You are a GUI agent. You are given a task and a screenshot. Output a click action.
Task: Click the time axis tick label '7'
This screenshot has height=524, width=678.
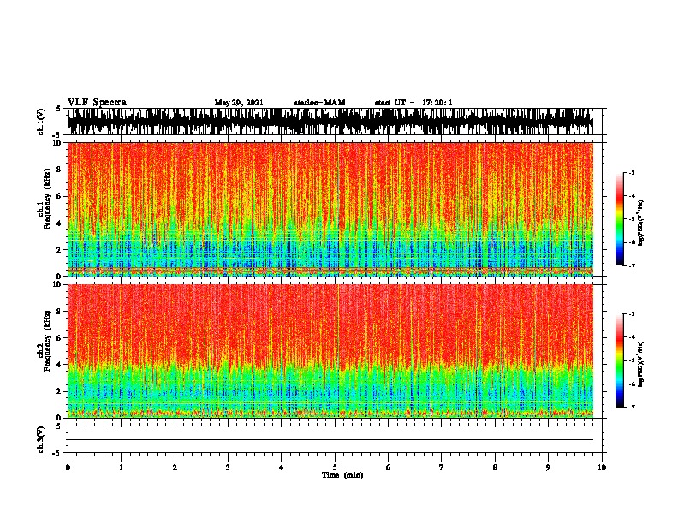click(x=442, y=467)
